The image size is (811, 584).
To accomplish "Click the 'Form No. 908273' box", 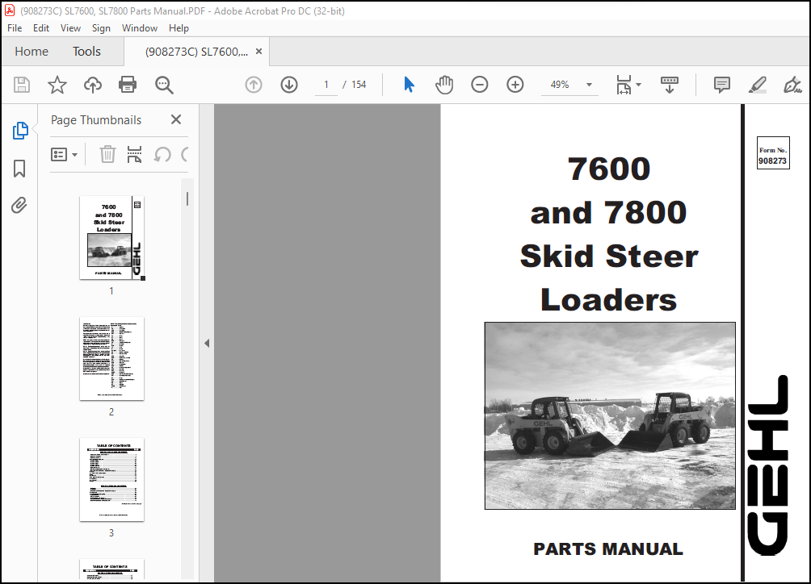I will pyautogui.click(x=773, y=152).
